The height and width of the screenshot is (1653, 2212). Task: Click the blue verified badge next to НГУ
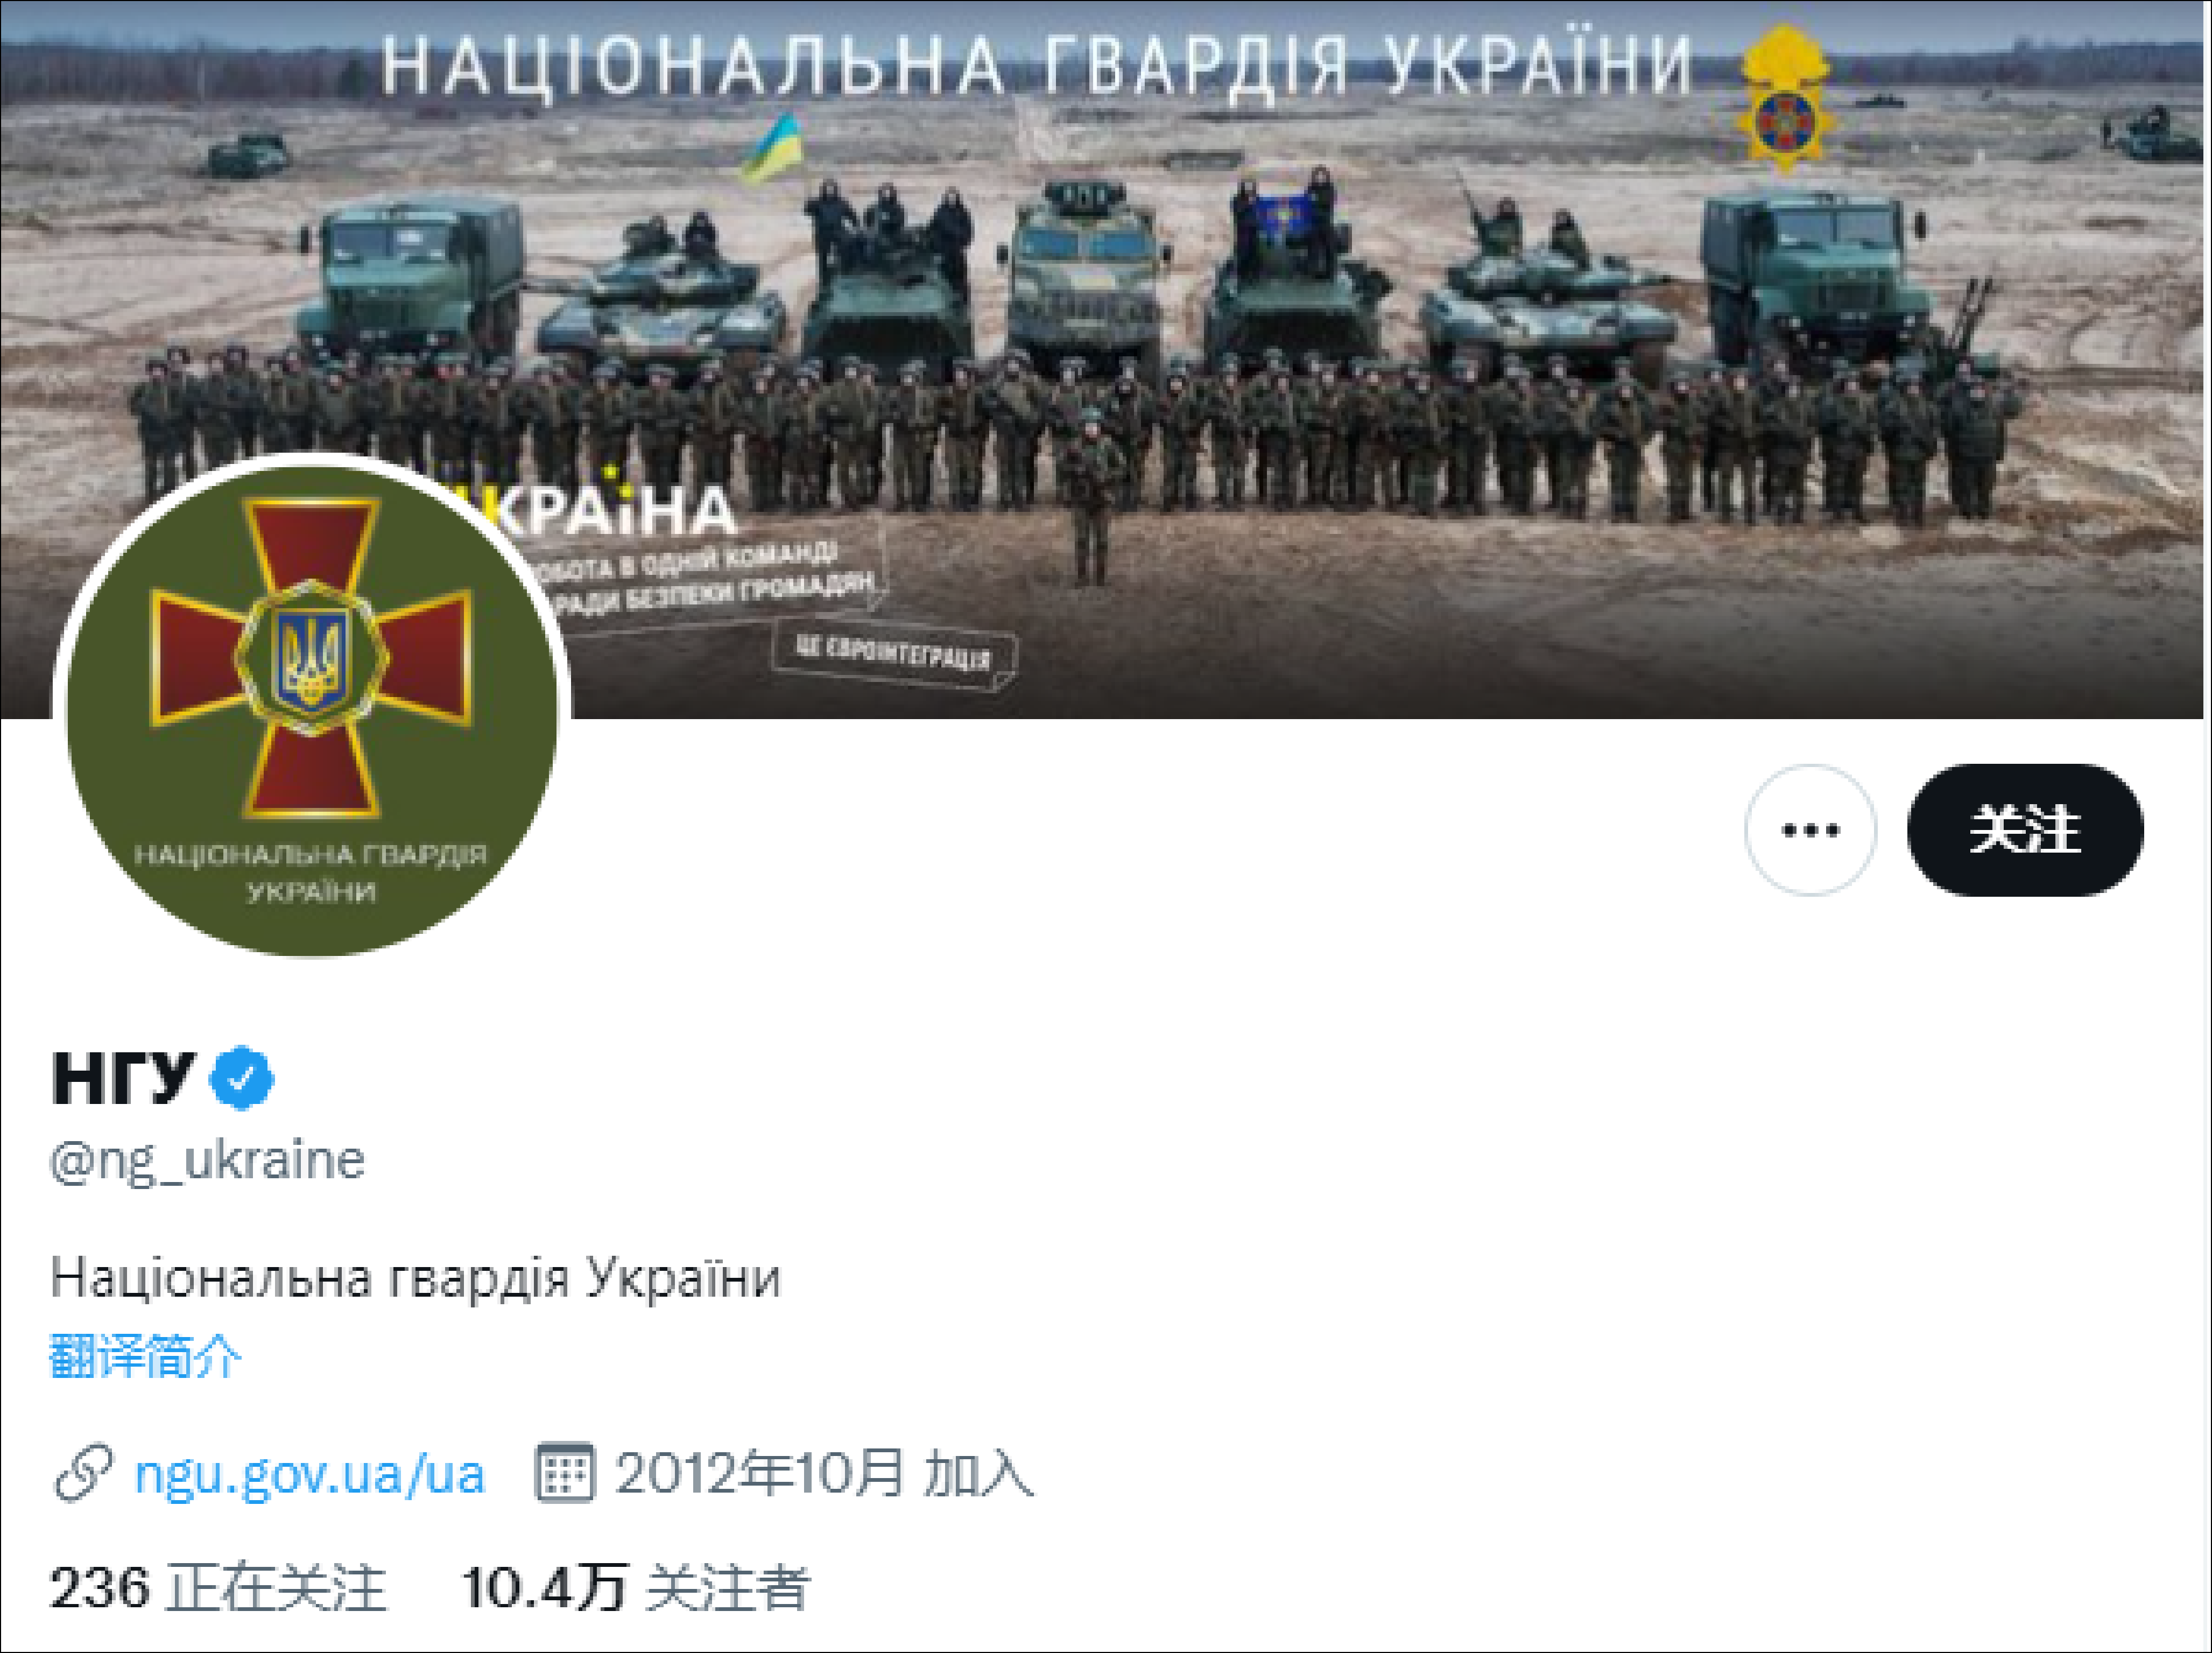click(241, 1077)
